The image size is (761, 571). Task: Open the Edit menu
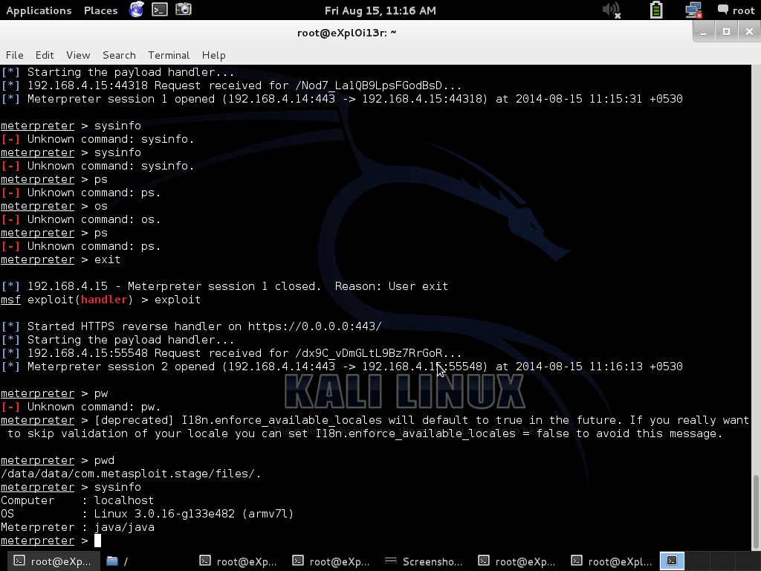click(45, 55)
